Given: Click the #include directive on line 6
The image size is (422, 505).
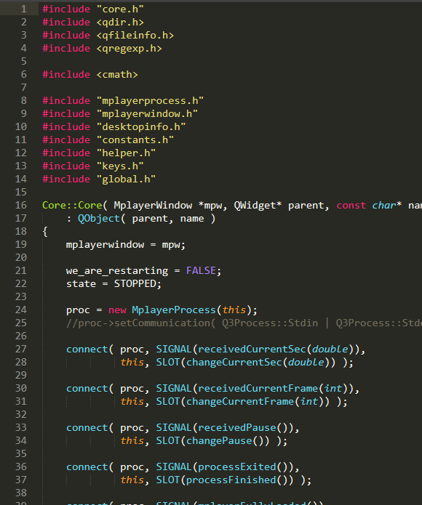Looking at the screenshot, I should (66, 74).
